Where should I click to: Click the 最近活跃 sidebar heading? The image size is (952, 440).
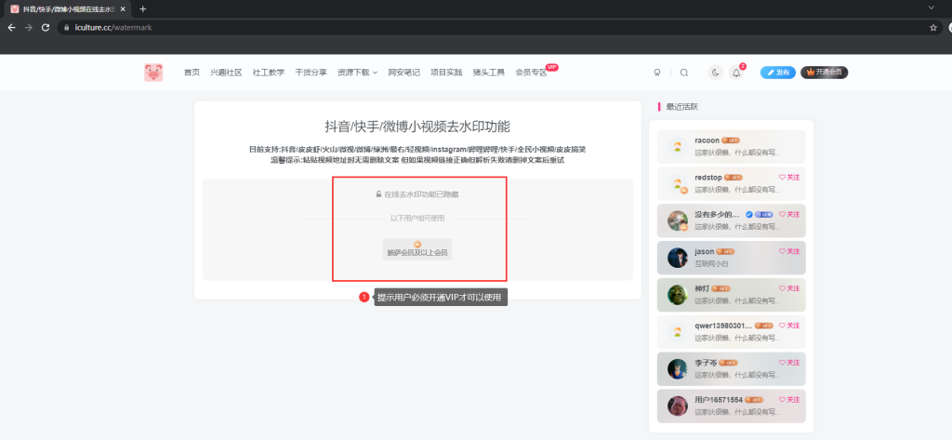[x=681, y=107]
